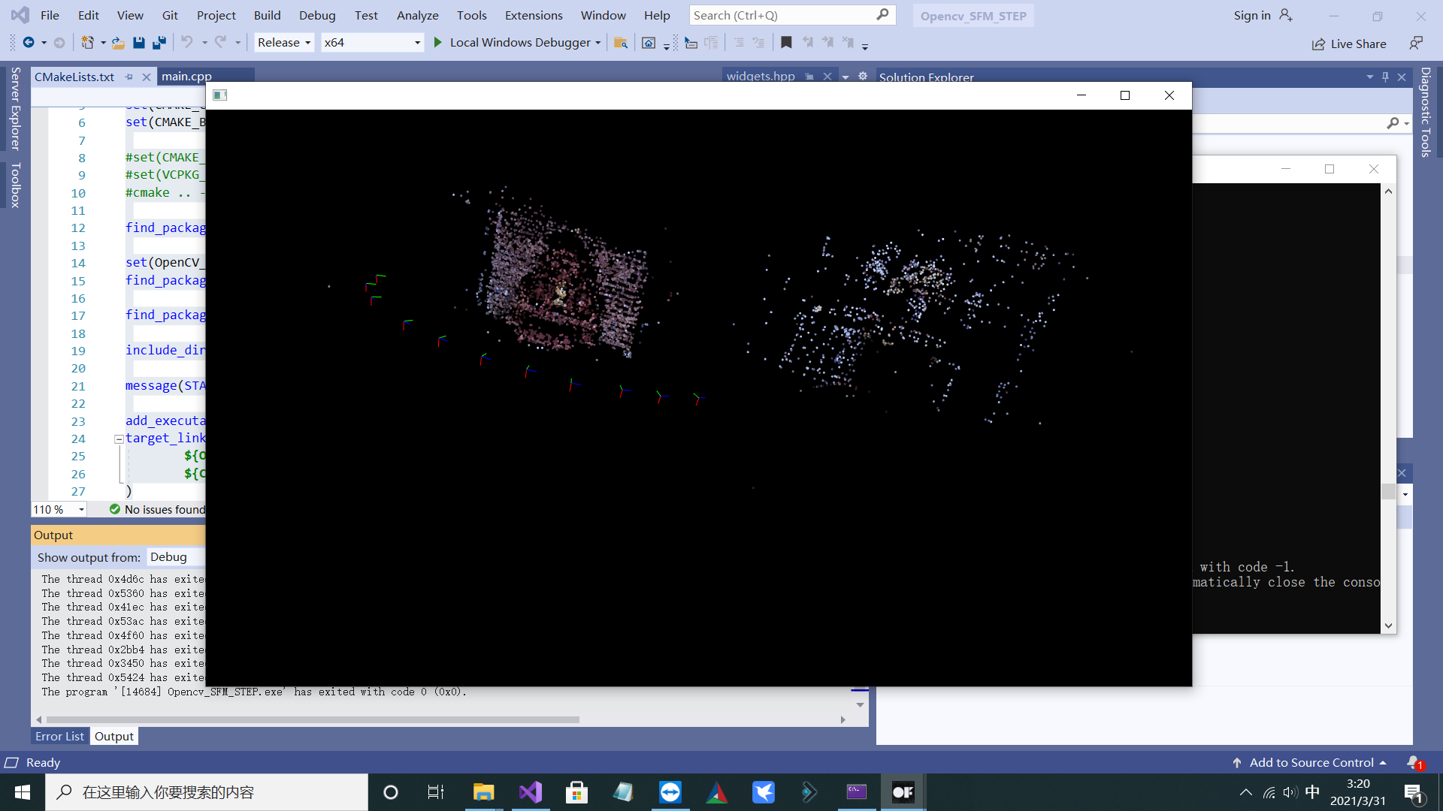Screen dimensions: 1443x811
Task: Start debugging with the green run arrow
Action: pos(438,43)
